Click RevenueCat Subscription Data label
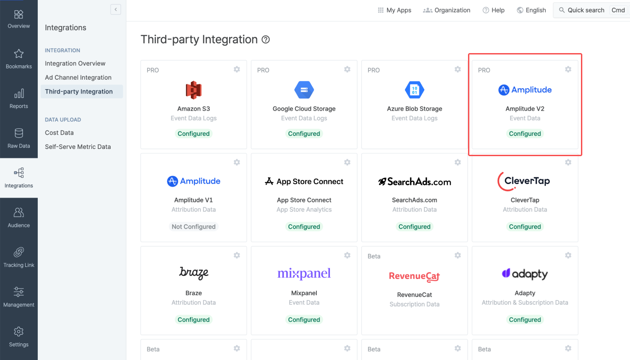 [x=414, y=304]
